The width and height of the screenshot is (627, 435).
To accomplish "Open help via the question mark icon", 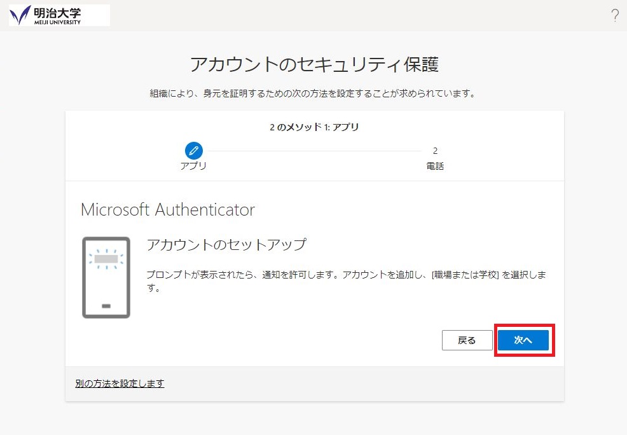I will pyautogui.click(x=615, y=16).
